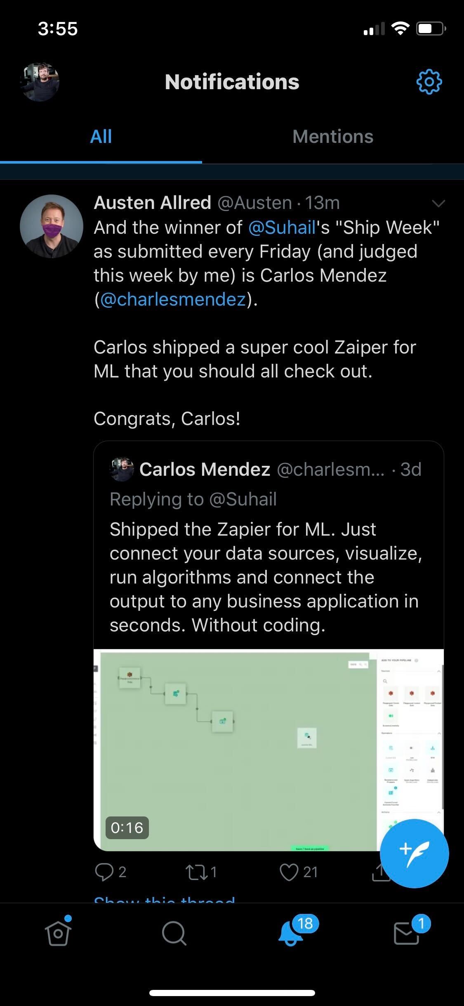Tap the Austen Allred display name
The image size is (464, 1006).
point(153,203)
